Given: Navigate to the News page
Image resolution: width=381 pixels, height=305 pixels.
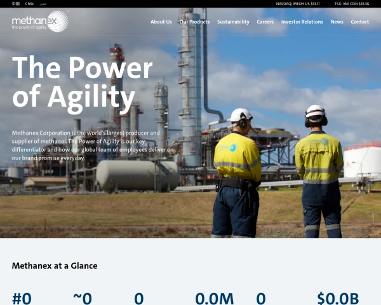Looking at the screenshot, I should [x=337, y=22].
